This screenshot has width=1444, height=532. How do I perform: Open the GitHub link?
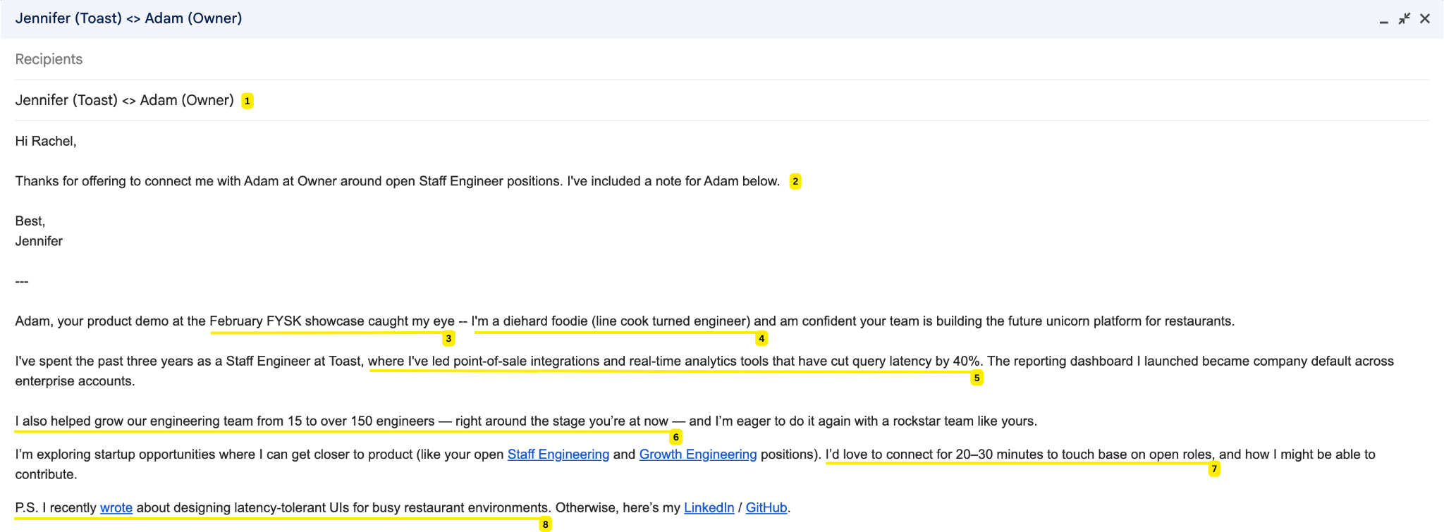pyautogui.click(x=766, y=508)
